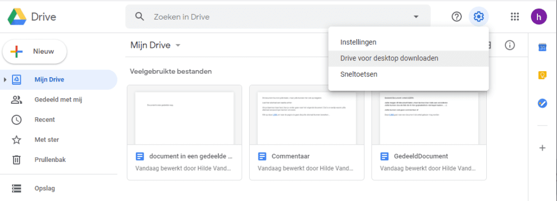Screen dimensions: 557x201
Task: Expand Mijn Drive tree in sidebar
Action: [5, 80]
